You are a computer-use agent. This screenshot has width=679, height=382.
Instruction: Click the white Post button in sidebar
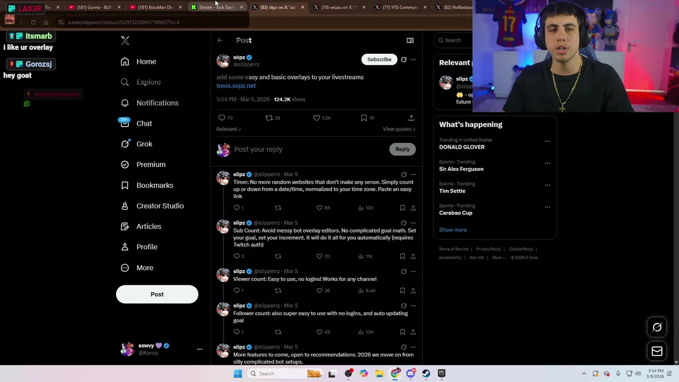[x=157, y=294]
